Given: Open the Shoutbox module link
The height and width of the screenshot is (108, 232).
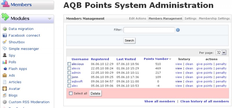Looking at the screenshot, I should tap(17, 42).
